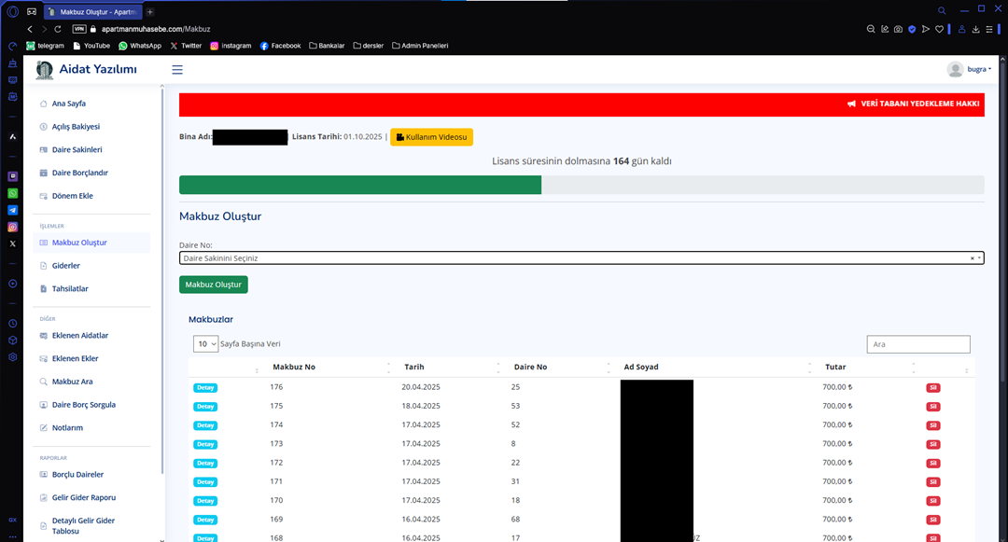Open Daire Borç Sorgula in the sidebar
The image size is (1008, 542).
[x=83, y=405]
